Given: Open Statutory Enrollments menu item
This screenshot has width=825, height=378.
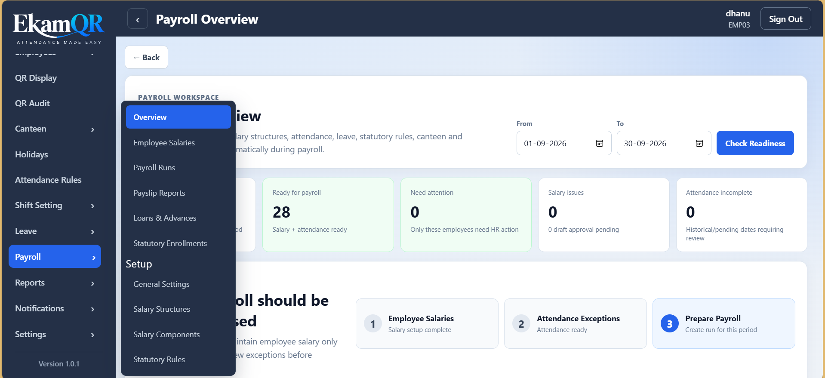Looking at the screenshot, I should [179, 243].
